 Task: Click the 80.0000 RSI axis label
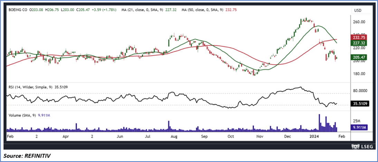point(361,91)
